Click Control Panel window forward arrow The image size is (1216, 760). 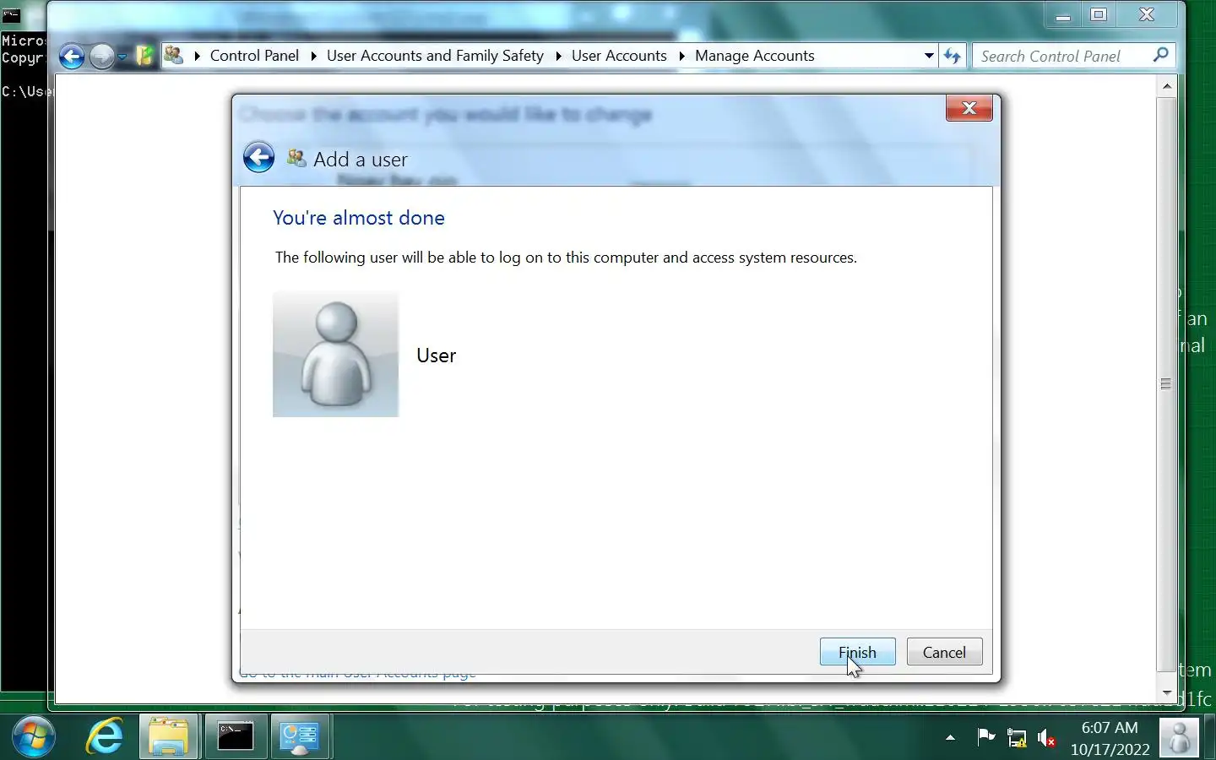point(102,57)
